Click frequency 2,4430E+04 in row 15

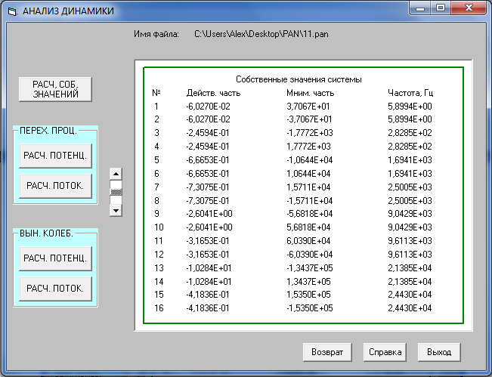click(410, 295)
